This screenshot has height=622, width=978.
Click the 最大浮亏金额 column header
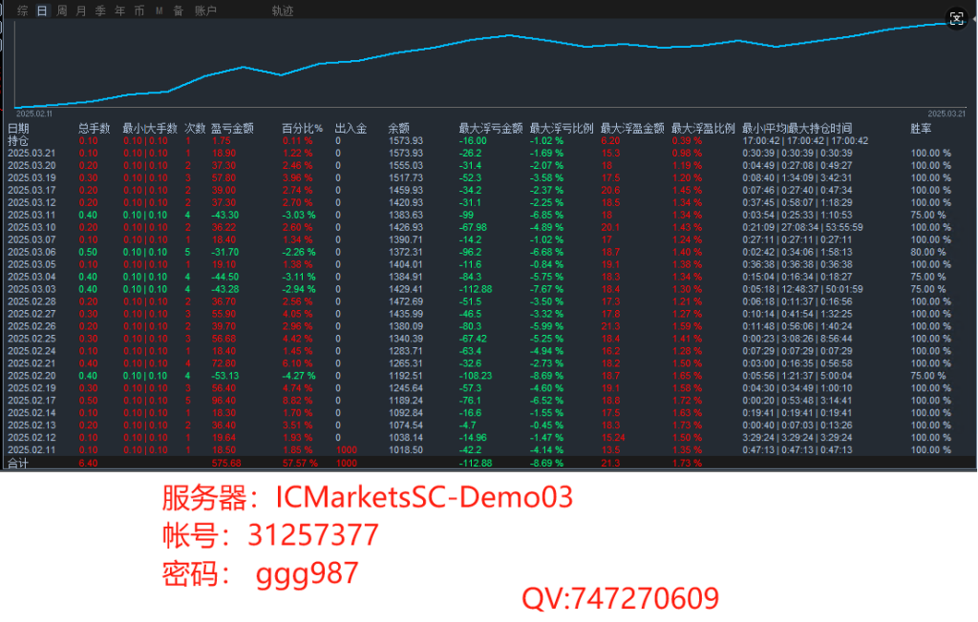pyautogui.click(x=491, y=129)
